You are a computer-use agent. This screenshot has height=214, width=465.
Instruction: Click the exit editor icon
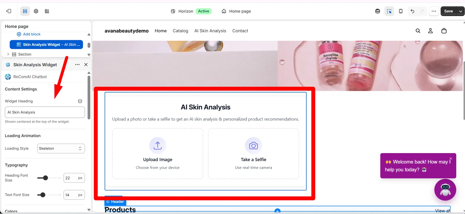(x=9, y=11)
